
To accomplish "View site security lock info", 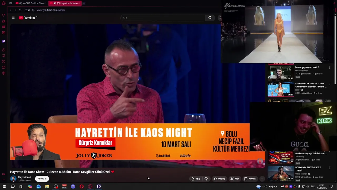I will click(x=33, y=10).
